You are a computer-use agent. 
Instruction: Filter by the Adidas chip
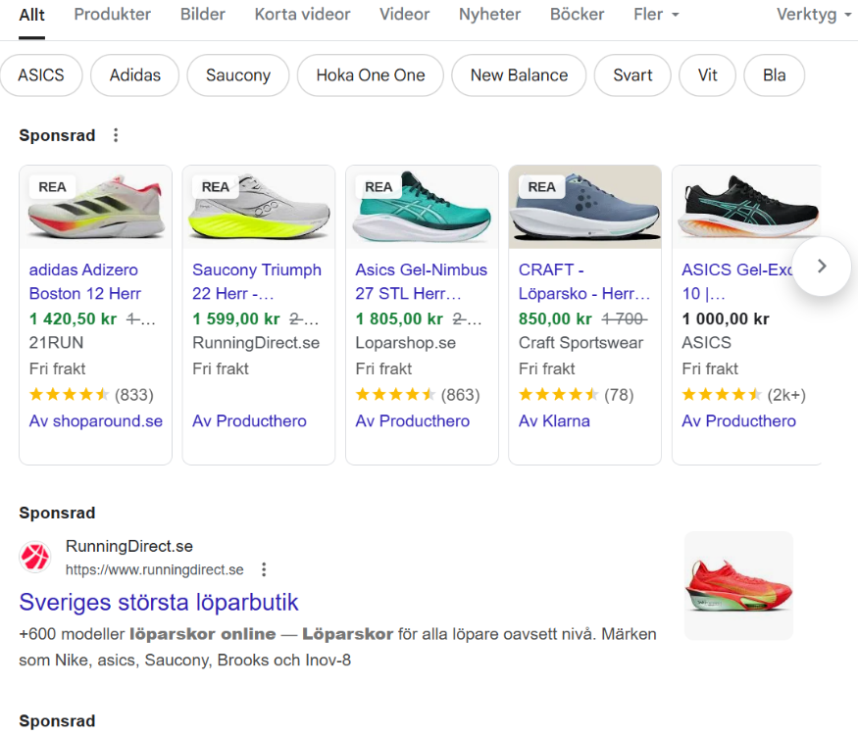134,74
